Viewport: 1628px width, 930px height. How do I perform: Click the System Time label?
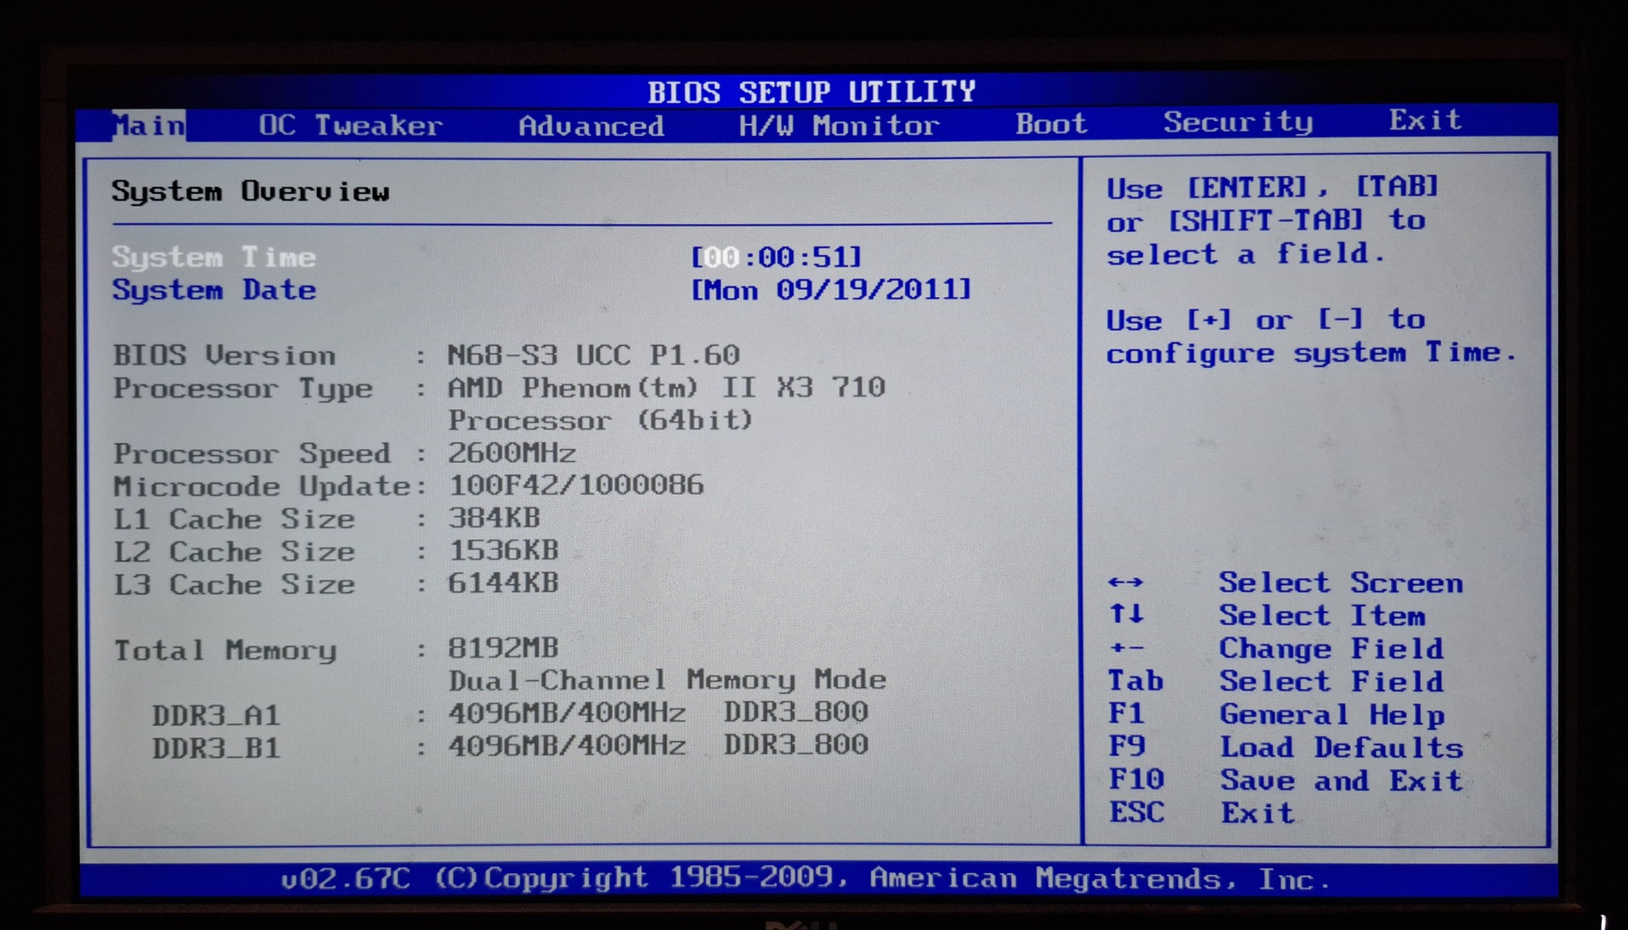[x=214, y=257]
